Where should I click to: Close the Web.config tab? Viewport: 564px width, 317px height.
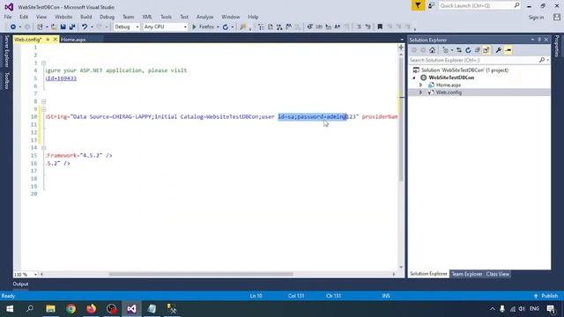55,40
